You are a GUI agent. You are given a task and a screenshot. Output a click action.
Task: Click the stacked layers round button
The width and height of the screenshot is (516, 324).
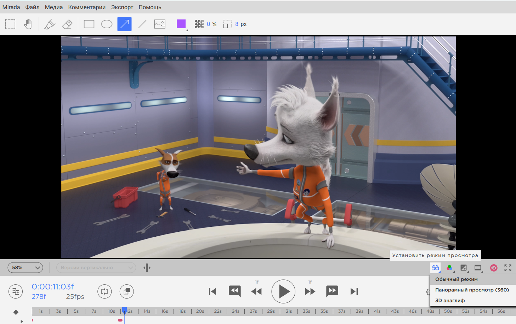[127, 291]
